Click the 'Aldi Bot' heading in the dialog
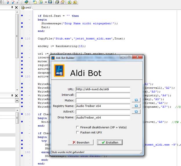 click(x=86, y=73)
